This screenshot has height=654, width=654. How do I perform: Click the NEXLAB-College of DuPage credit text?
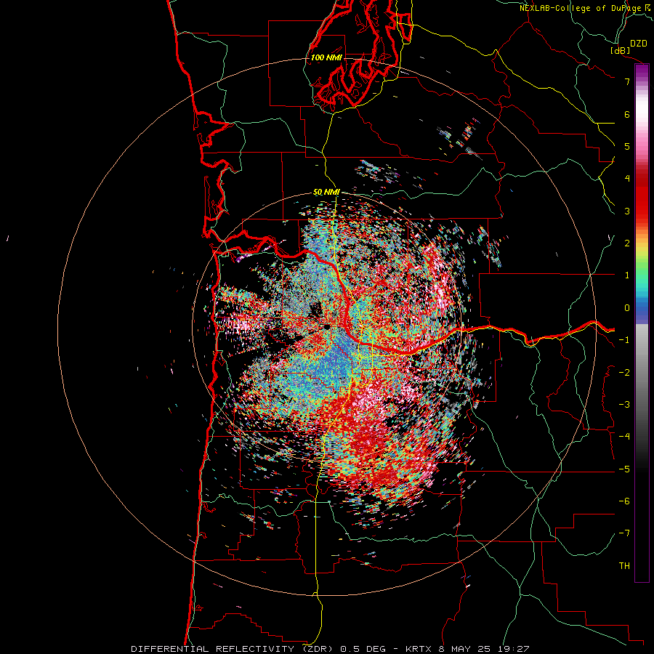click(581, 8)
